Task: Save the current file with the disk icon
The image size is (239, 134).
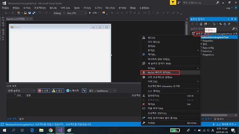Action: click(30, 13)
